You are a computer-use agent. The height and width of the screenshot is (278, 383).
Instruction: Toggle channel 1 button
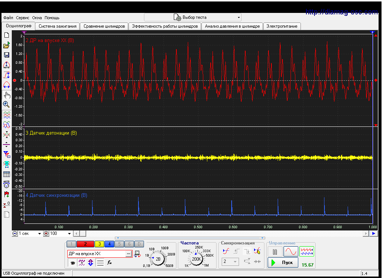coord(71,244)
